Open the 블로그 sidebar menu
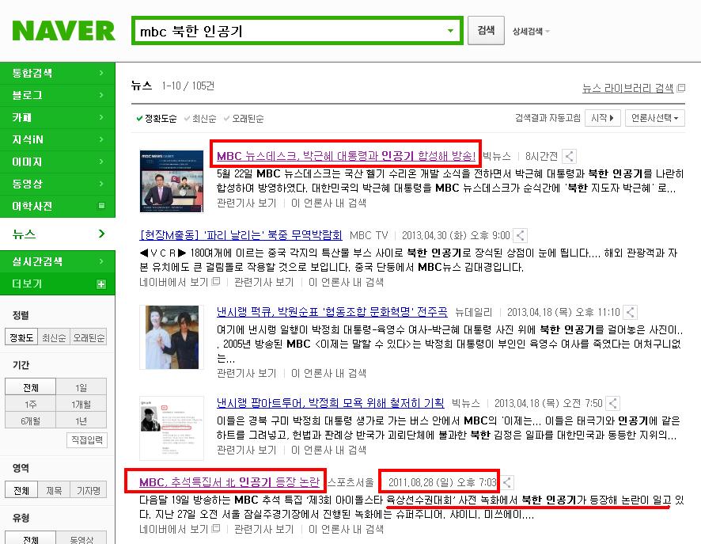Screen dimensions: 701x544 pos(58,95)
